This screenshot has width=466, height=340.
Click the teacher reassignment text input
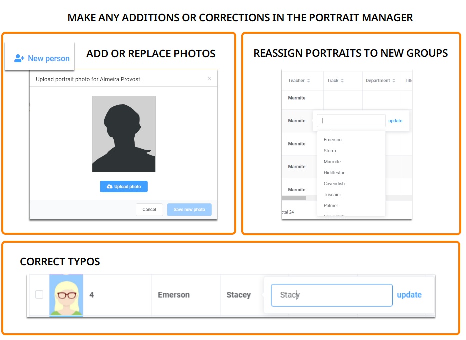[x=351, y=121]
